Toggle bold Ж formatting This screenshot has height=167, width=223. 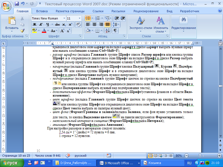(x=35, y=24)
